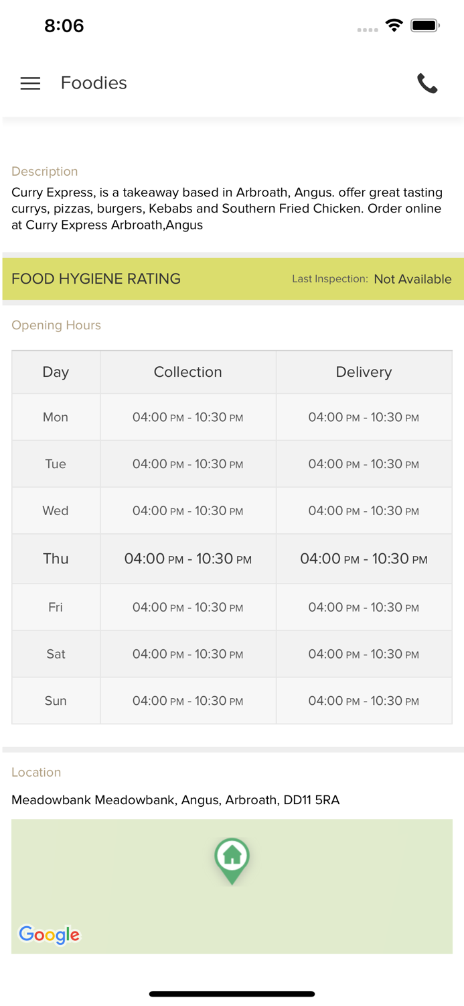This screenshot has width=464, height=1006.
Task: Tap the phone call icon
Action: pyautogui.click(x=427, y=84)
